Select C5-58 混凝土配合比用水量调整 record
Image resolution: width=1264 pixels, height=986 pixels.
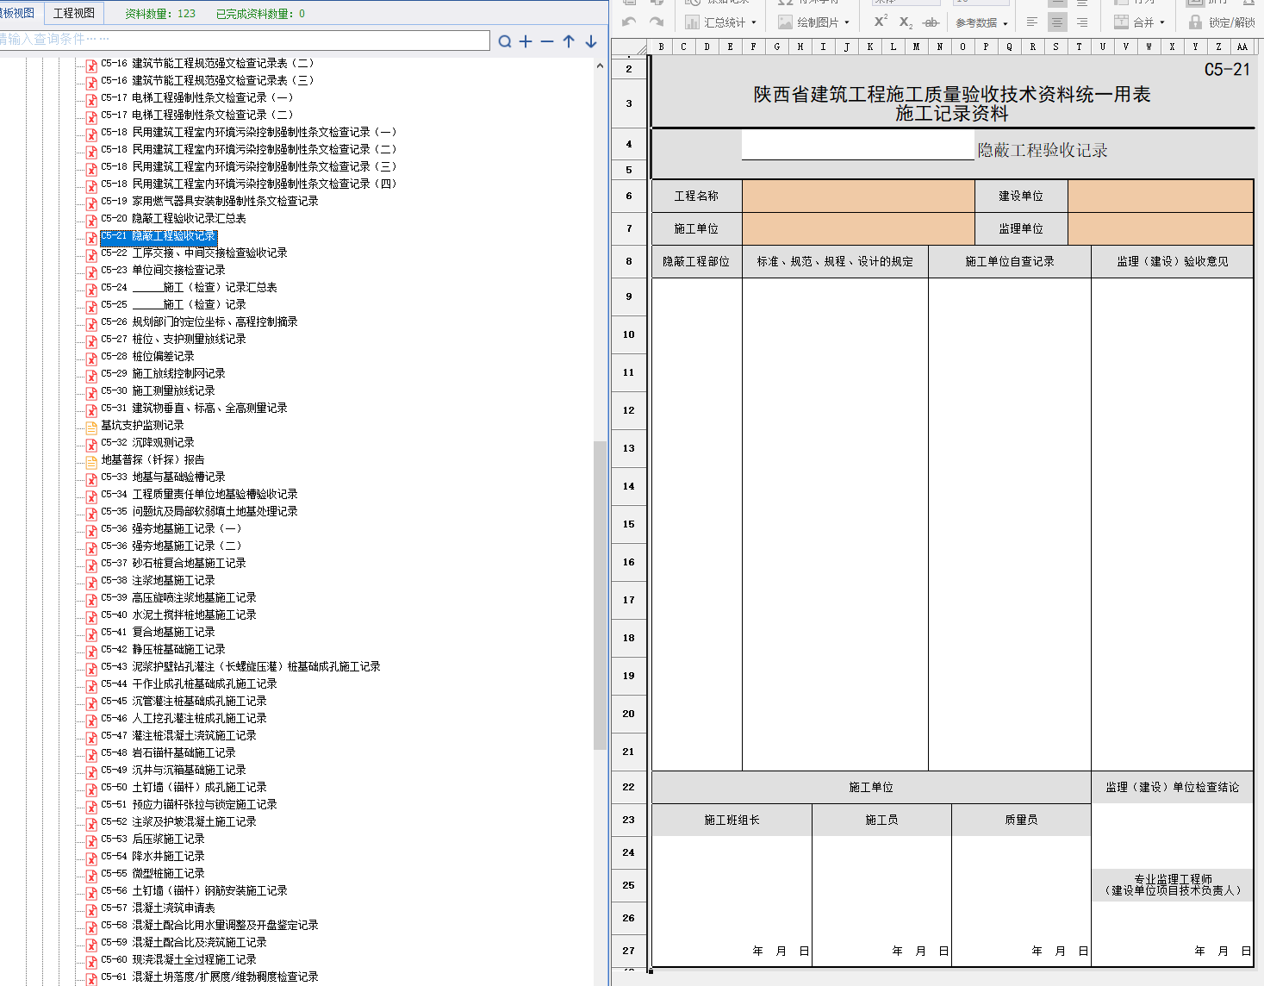point(209,926)
